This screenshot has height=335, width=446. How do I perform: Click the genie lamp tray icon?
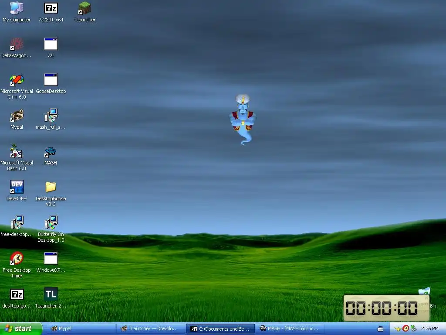coord(398,329)
